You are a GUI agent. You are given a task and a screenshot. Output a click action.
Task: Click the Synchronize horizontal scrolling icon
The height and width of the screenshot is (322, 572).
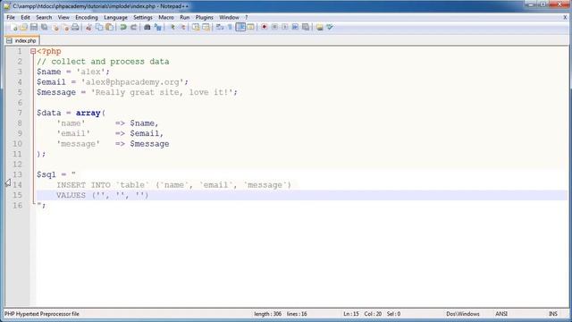pos(206,28)
